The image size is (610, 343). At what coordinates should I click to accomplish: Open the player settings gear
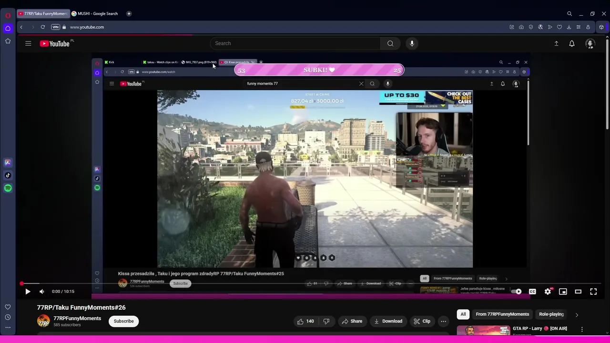(548, 292)
